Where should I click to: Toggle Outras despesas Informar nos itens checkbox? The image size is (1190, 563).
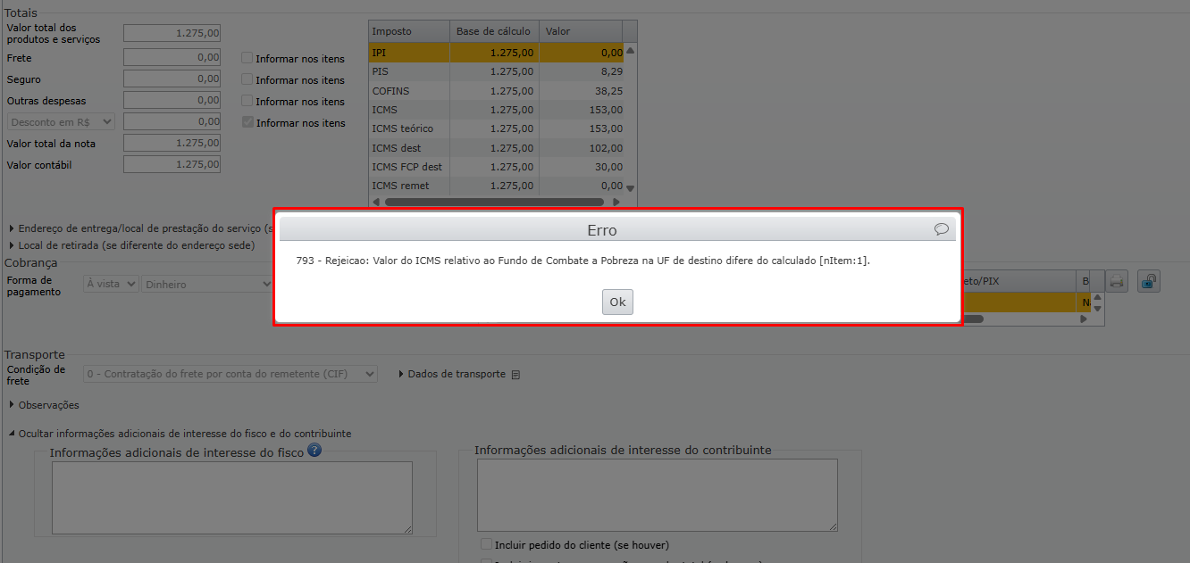(247, 101)
